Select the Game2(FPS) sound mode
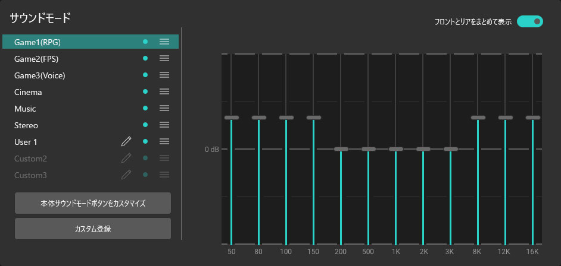561x266 pixels. point(36,59)
